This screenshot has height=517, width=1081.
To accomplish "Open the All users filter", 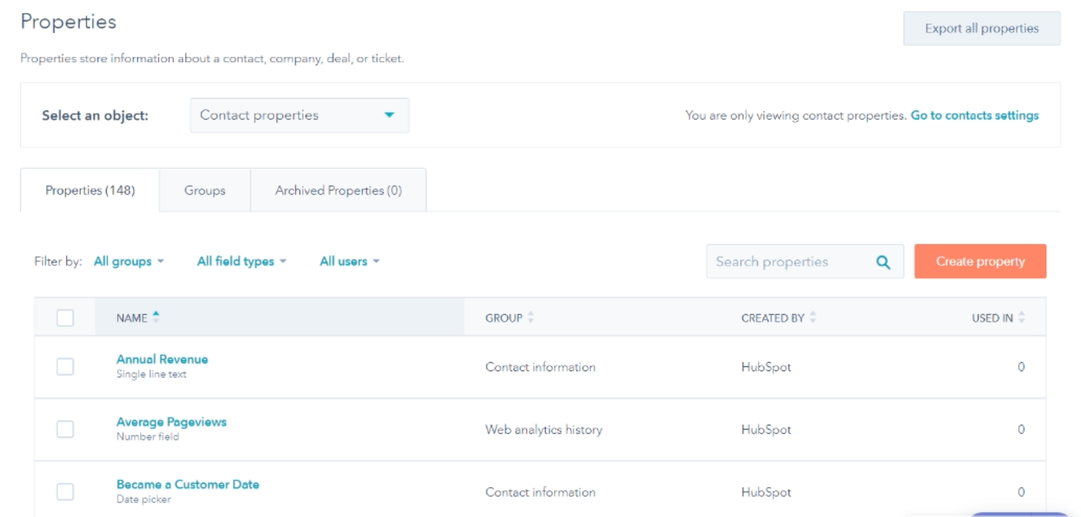I will (x=349, y=261).
